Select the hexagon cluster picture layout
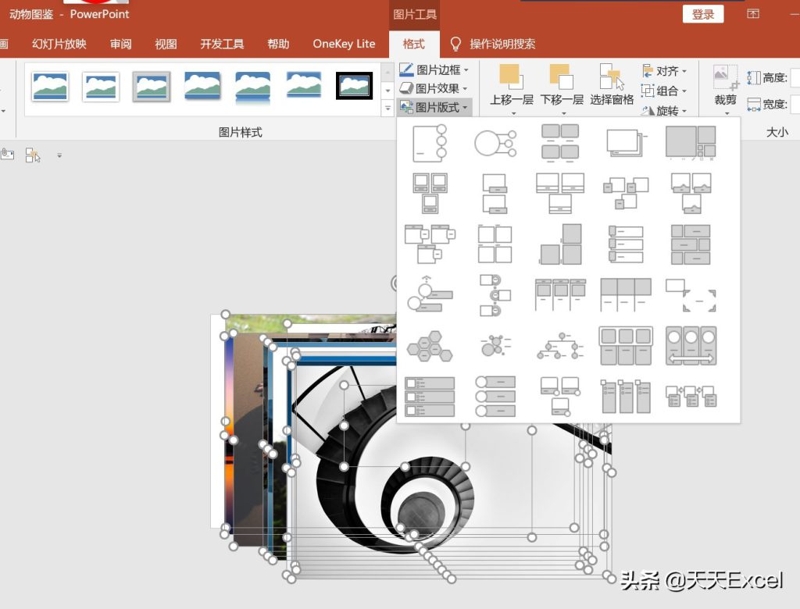The height and width of the screenshot is (609, 800). tap(430, 347)
